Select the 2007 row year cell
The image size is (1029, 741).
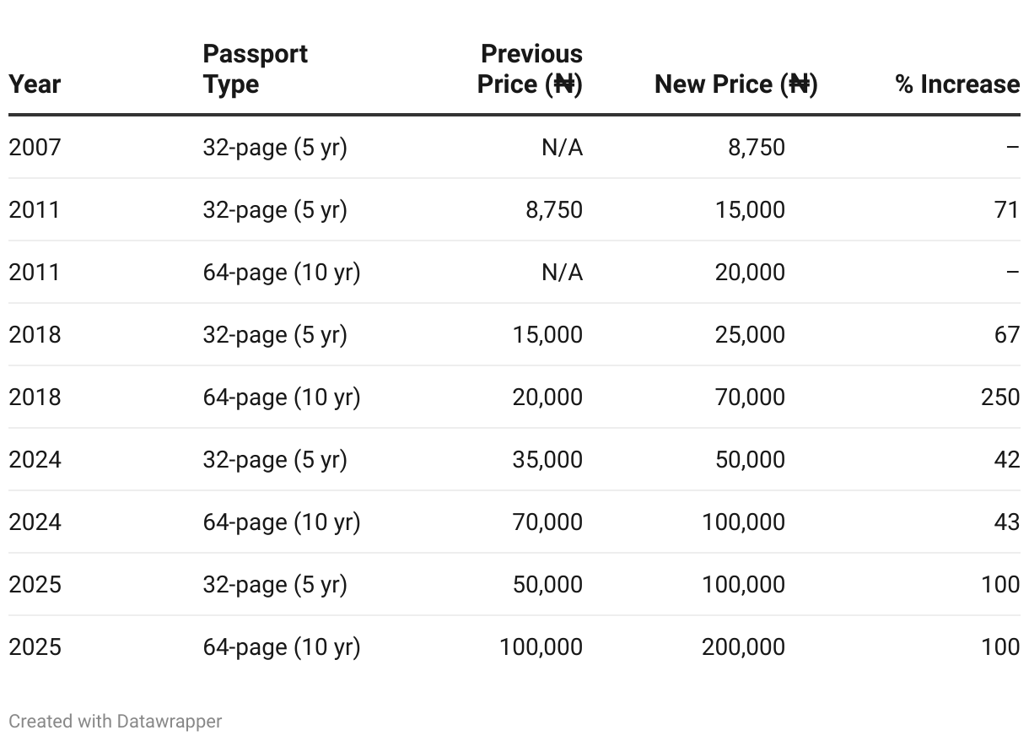[x=35, y=148]
